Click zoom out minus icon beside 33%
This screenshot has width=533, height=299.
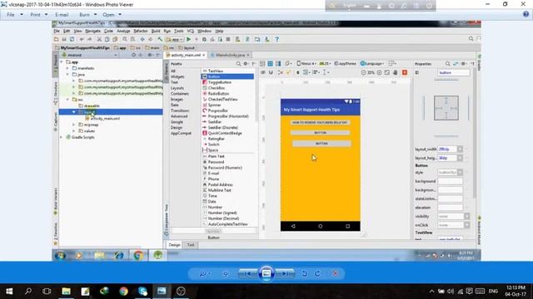[x=363, y=72]
